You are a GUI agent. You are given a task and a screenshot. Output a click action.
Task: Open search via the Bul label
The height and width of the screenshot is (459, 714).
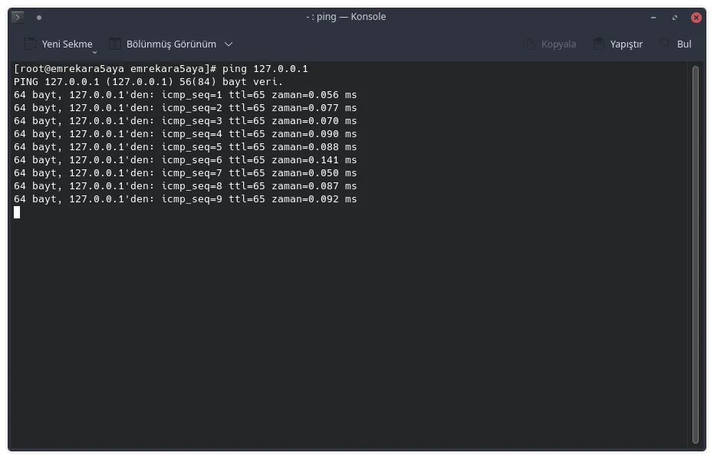(684, 44)
